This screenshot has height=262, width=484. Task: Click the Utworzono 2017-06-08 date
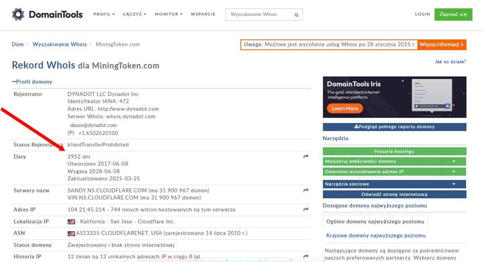[x=98, y=164]
